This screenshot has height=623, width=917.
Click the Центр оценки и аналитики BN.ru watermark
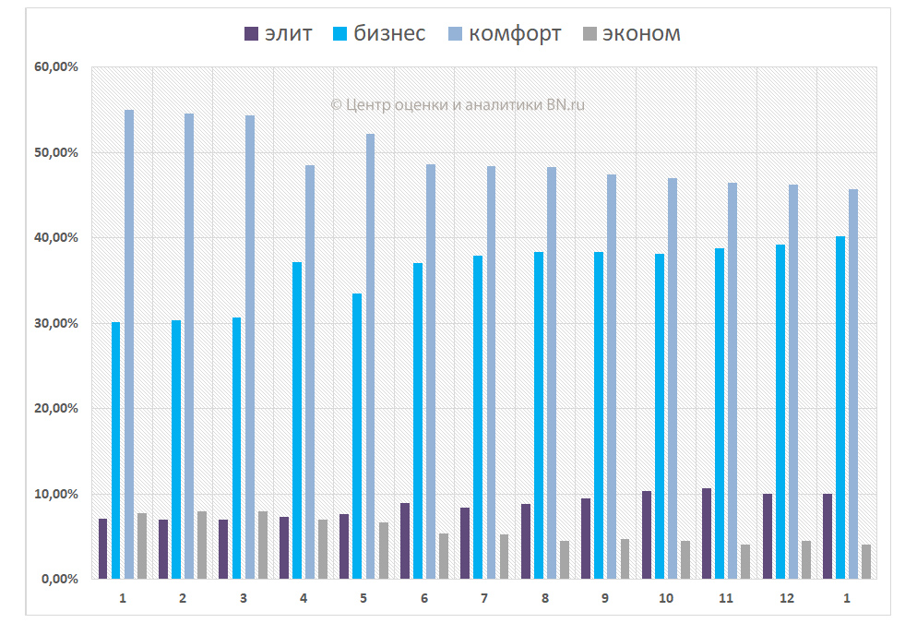click(458, 104)
